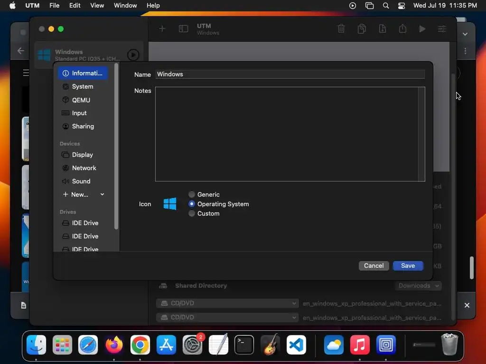Open UTM from the dock
This screenshot has width=486, height=364.
(386, 345)
